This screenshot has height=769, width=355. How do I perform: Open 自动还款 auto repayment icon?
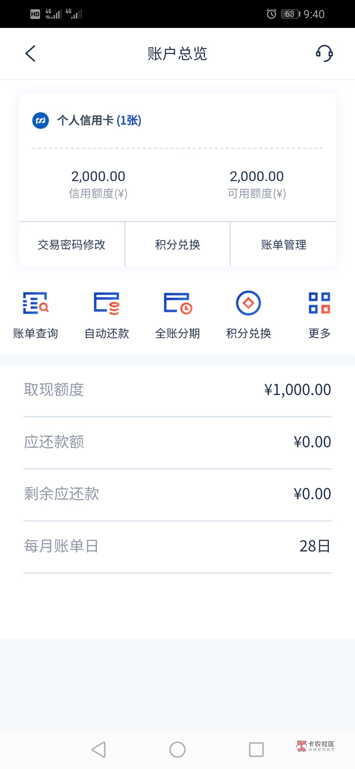(x=106, y=303)
